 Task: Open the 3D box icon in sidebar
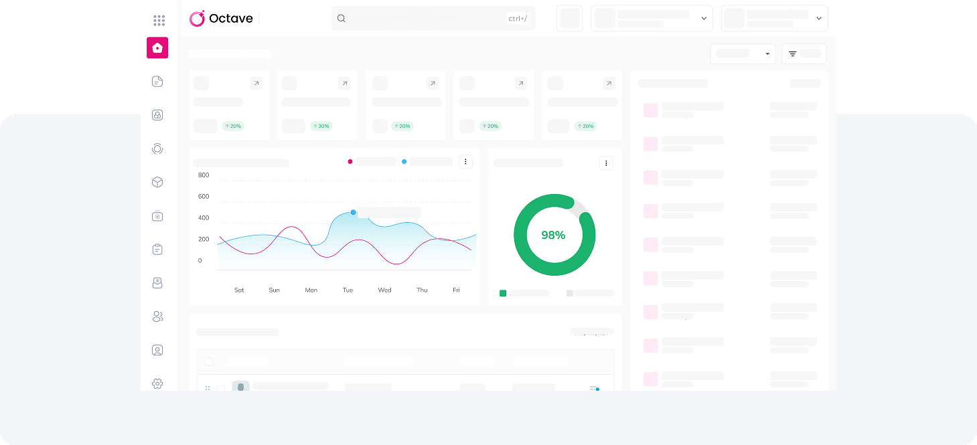coord(157,182)
